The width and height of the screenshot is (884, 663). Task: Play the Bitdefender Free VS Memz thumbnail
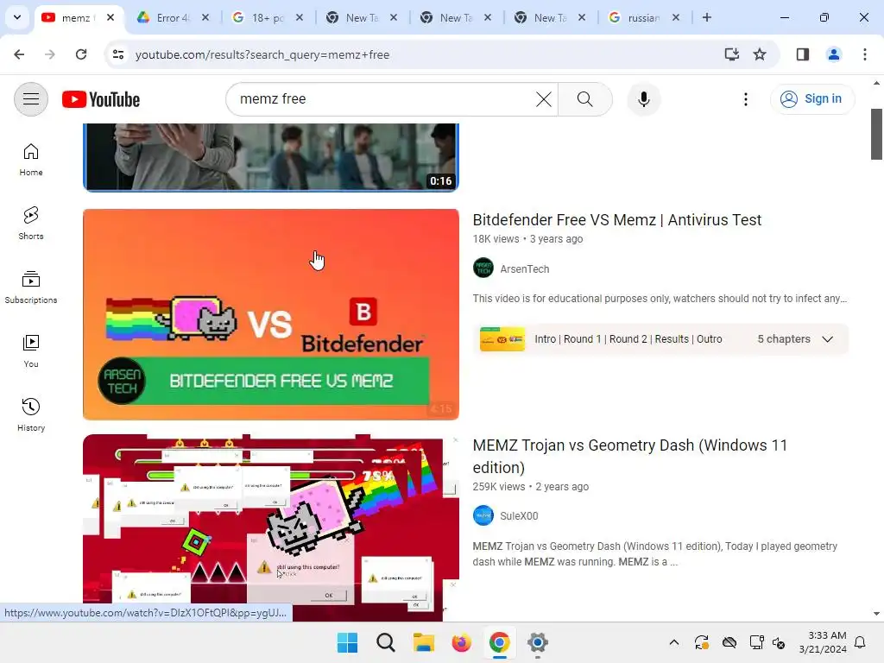(x=270, y=314)
